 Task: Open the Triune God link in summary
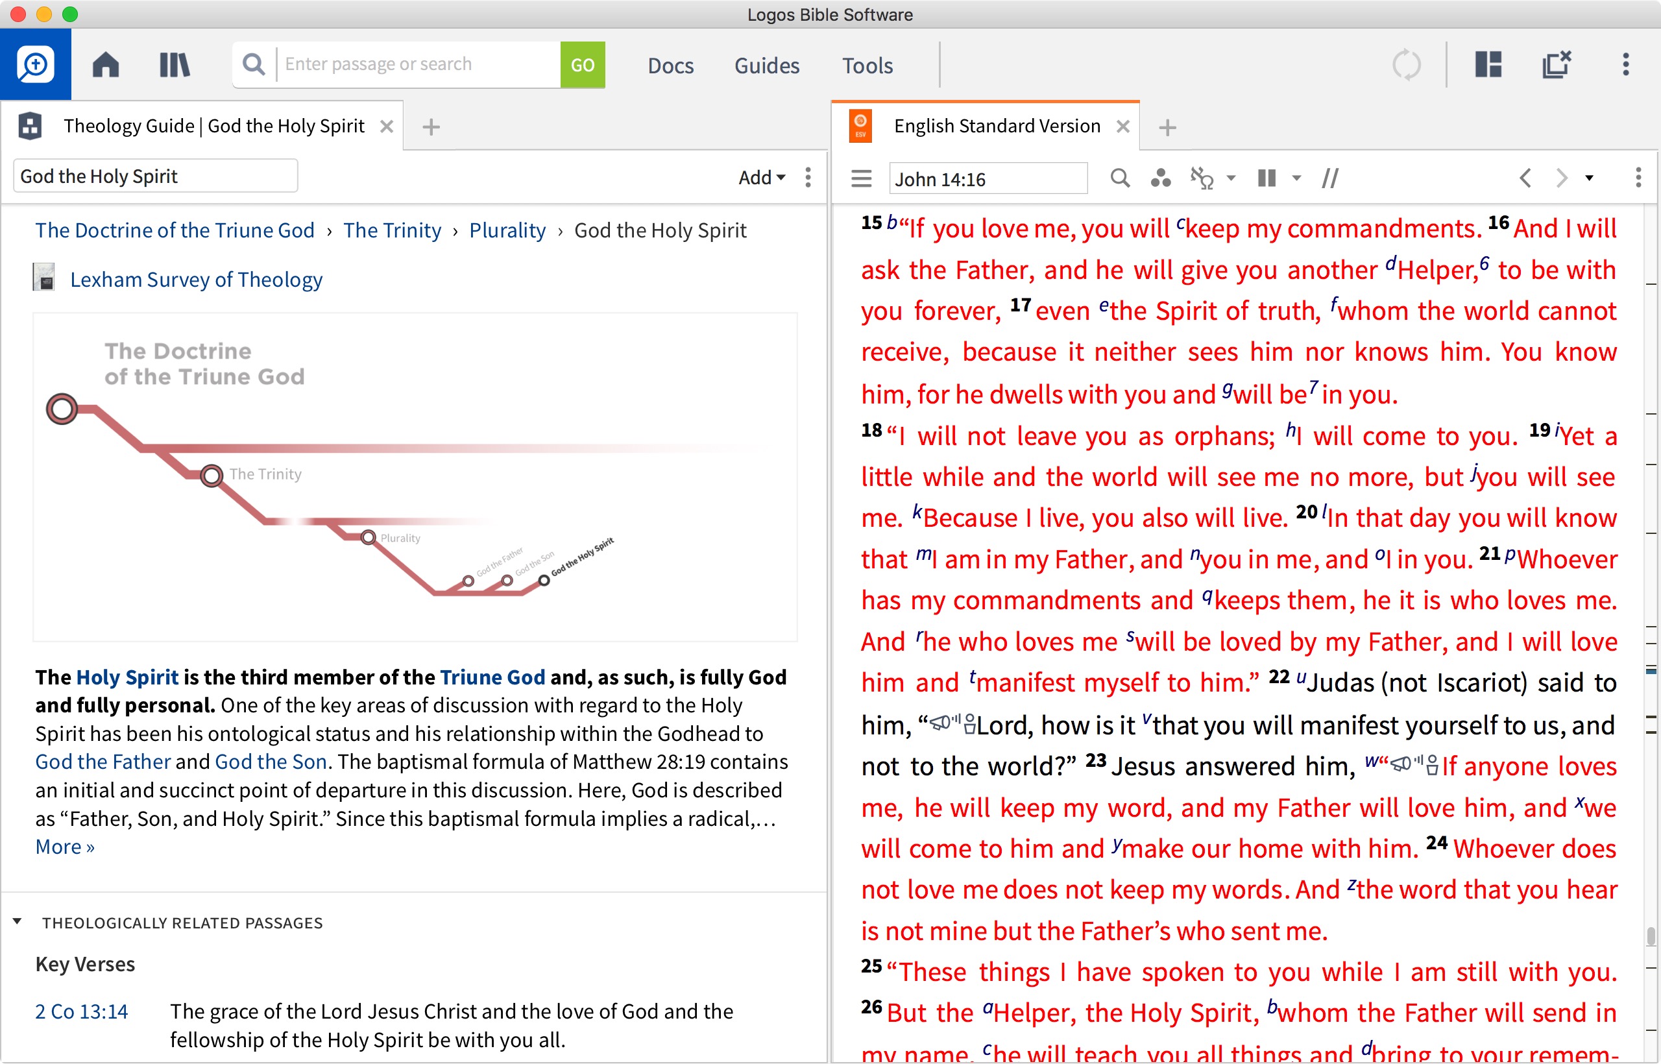tap(492, 677)
